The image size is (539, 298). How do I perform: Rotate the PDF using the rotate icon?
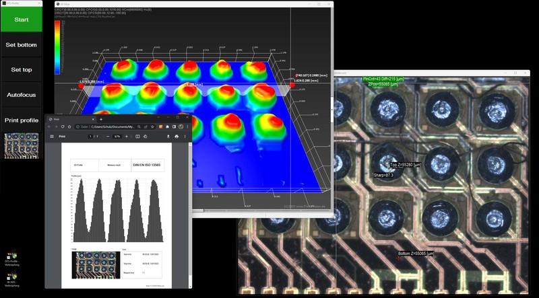[146, 137]
